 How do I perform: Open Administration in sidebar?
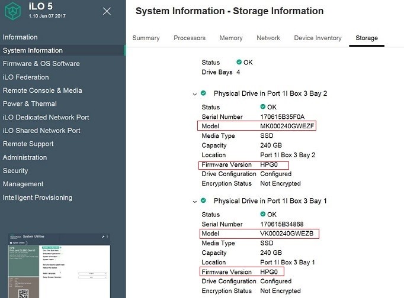(25, 157)
